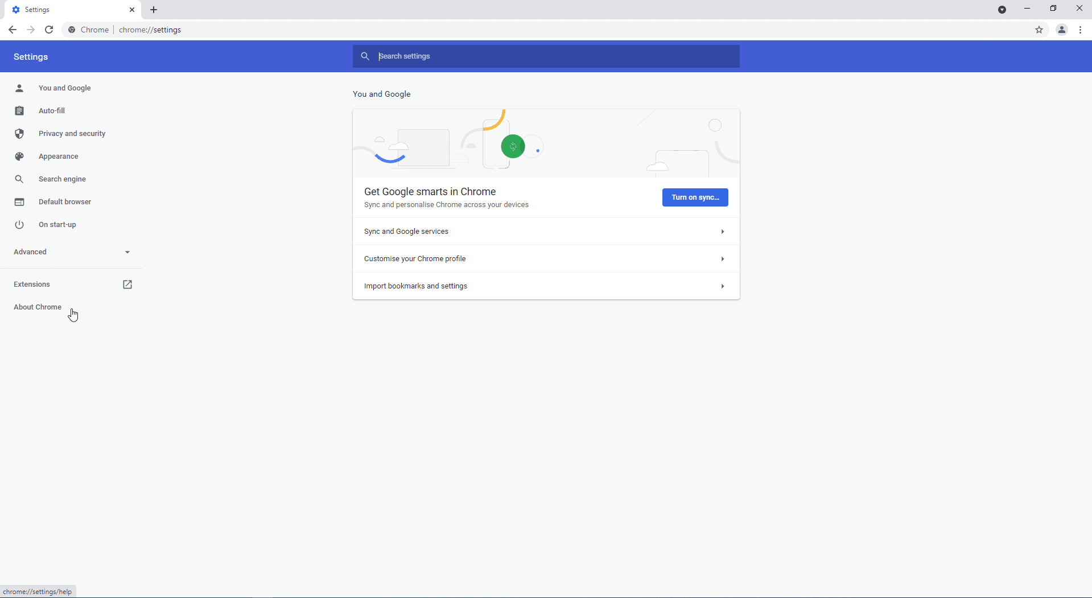Click the Extensions external link icon
This screenshot has width=1092, height=598.
(127, 284)
